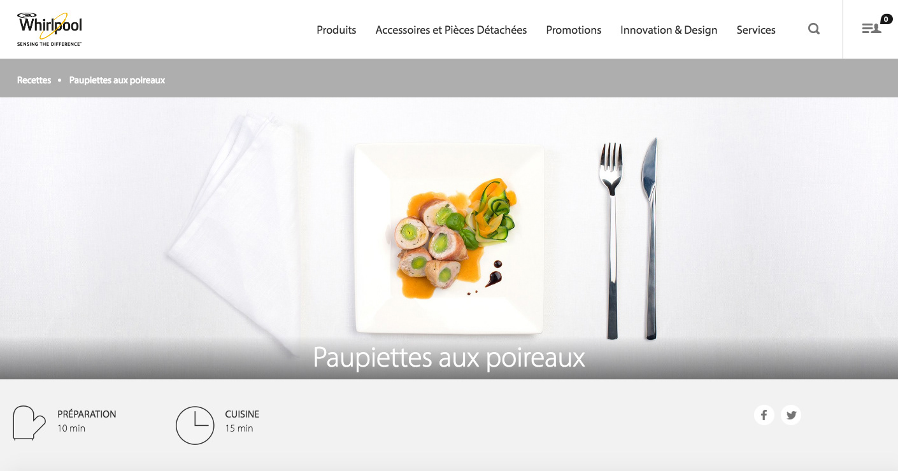898x471 pixels.
Task: Share recipe on Facebook
Action: point(764,415)
